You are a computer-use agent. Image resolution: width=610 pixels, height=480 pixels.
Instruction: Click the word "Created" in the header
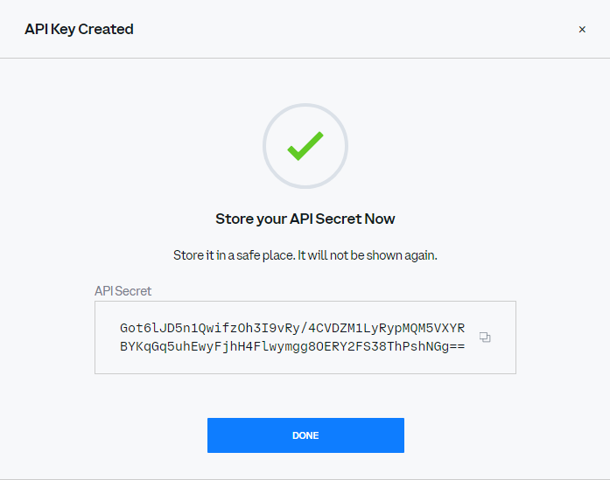106,30
